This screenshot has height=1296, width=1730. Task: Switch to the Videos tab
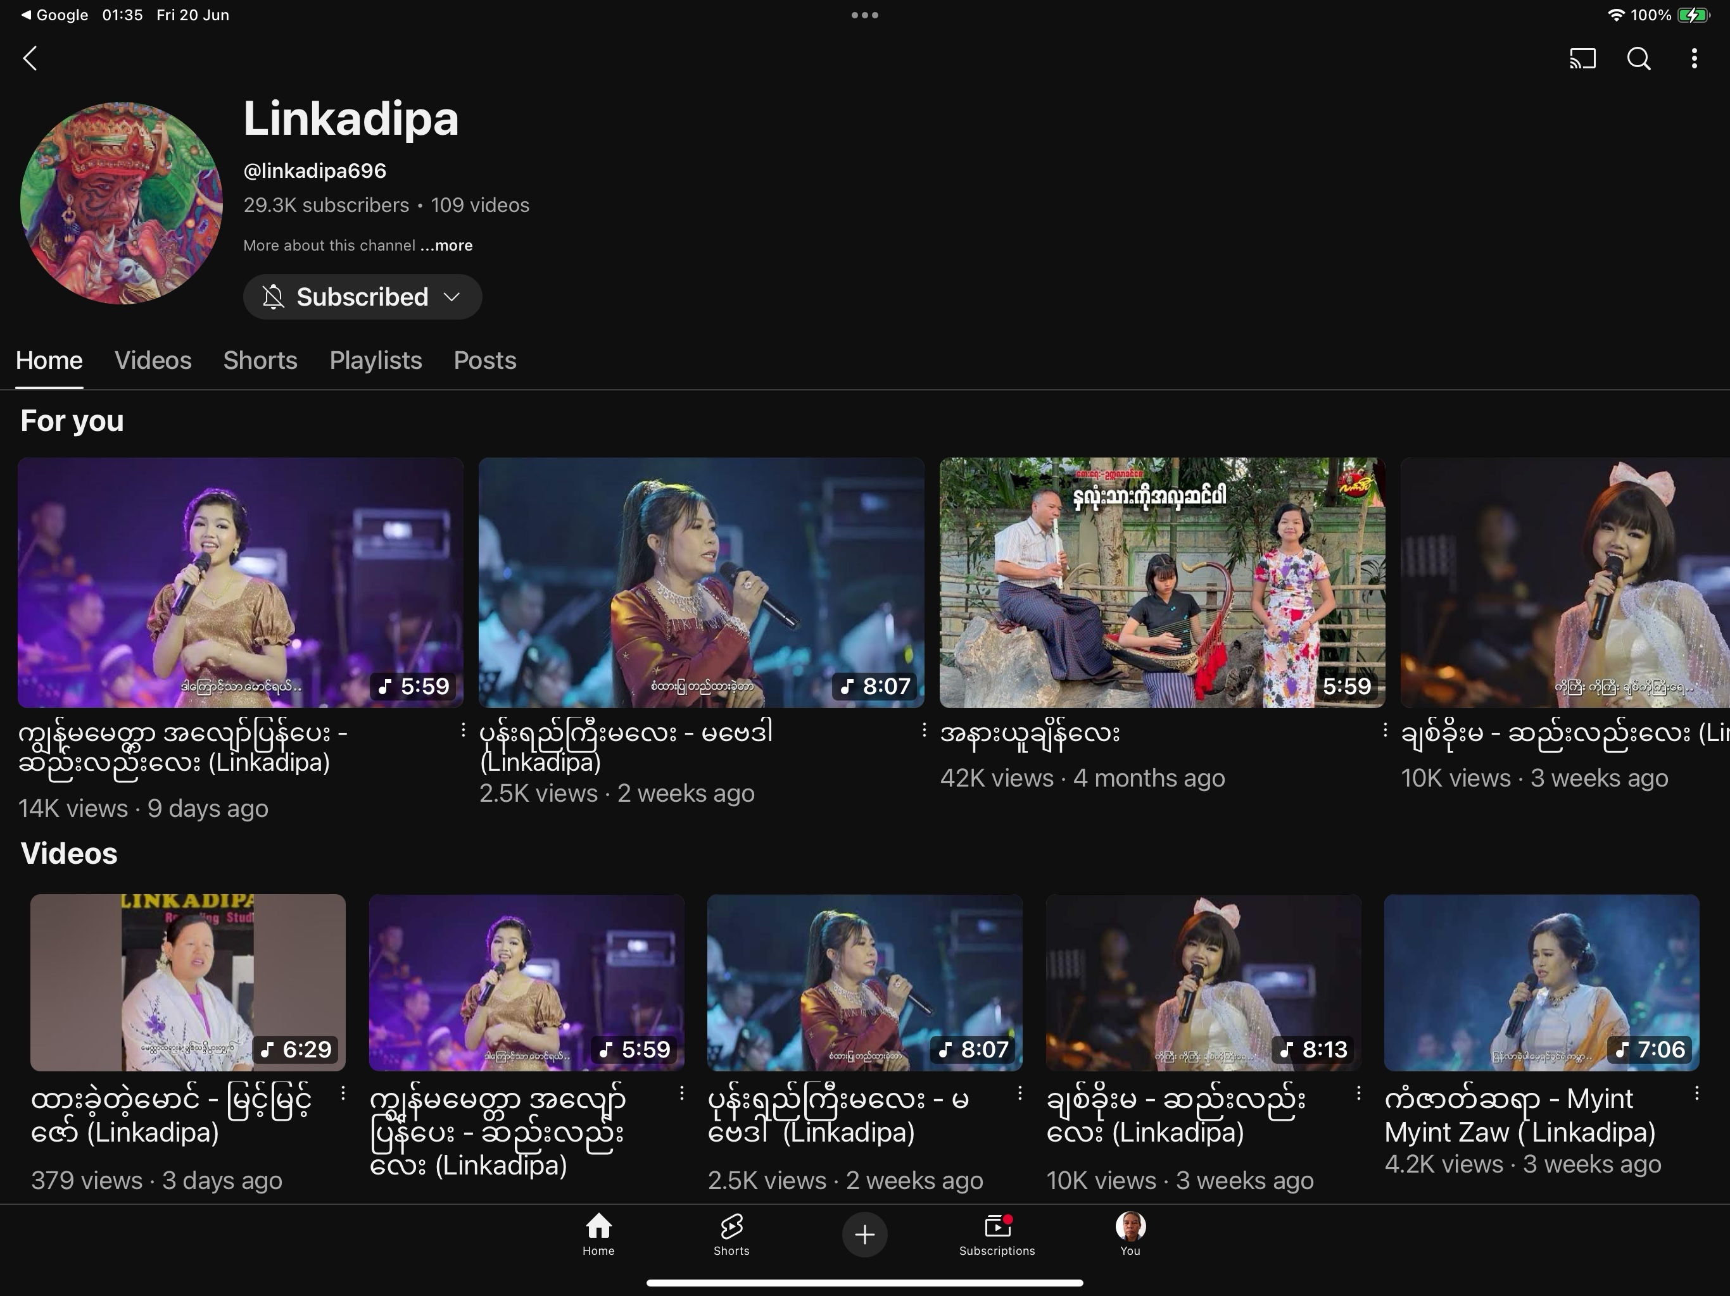click(x=153, y=360)
